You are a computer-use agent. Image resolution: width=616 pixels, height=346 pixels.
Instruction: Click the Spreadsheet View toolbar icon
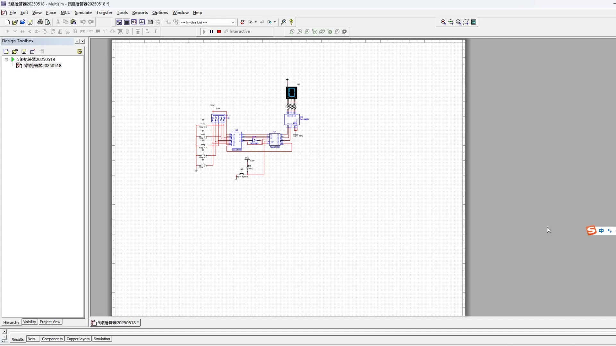(x=127, y=22)
